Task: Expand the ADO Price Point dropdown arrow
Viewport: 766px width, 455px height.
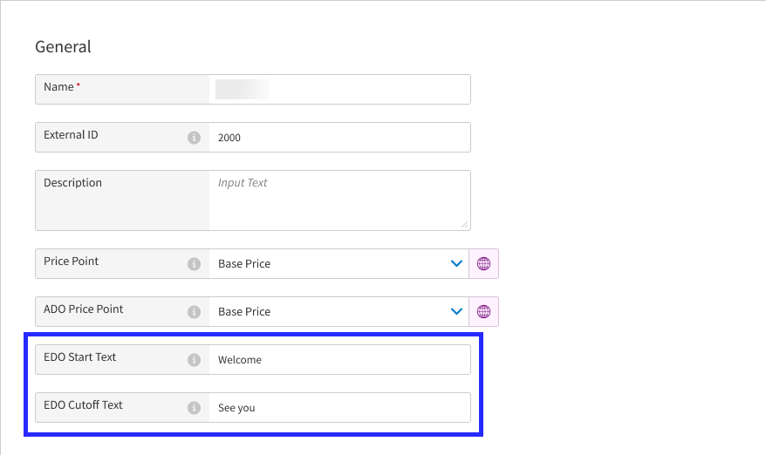Action: click(455, 312)
